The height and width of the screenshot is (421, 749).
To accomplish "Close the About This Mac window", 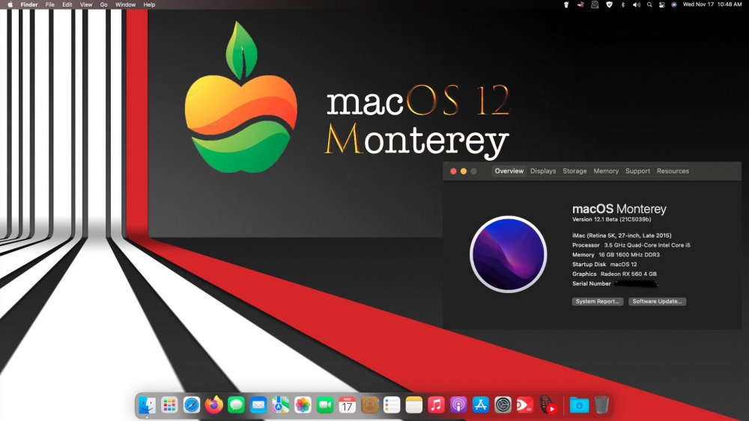I will pyautogui.click(x=453, y=171).
